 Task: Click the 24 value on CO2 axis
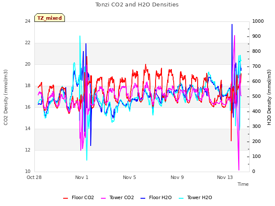(27, 21)
